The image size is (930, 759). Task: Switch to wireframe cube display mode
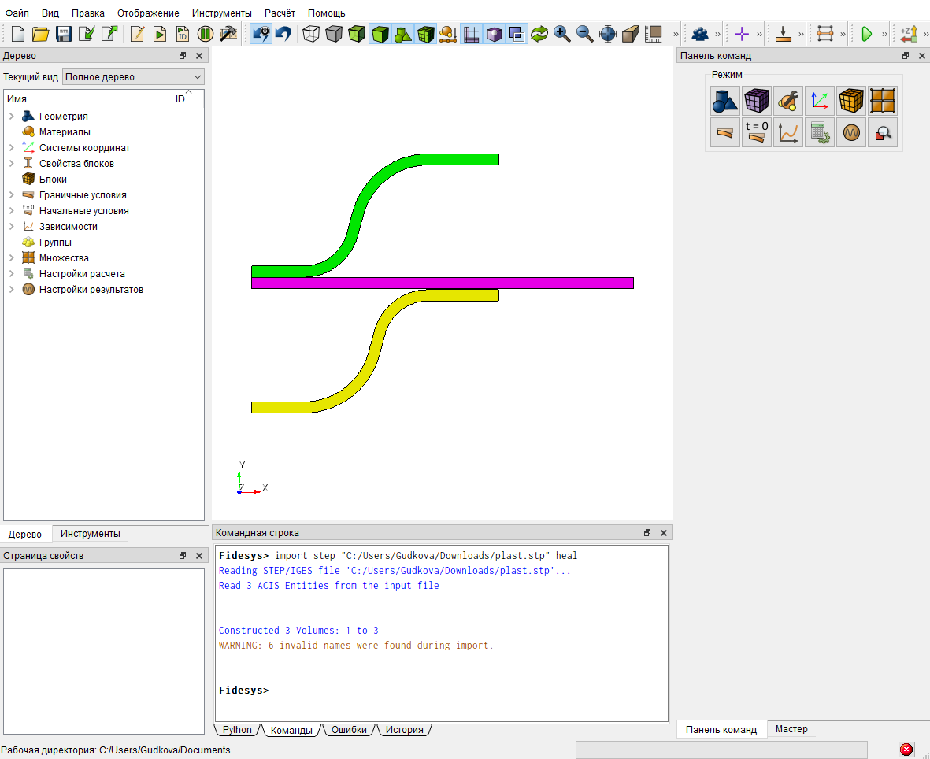[311, 34]
